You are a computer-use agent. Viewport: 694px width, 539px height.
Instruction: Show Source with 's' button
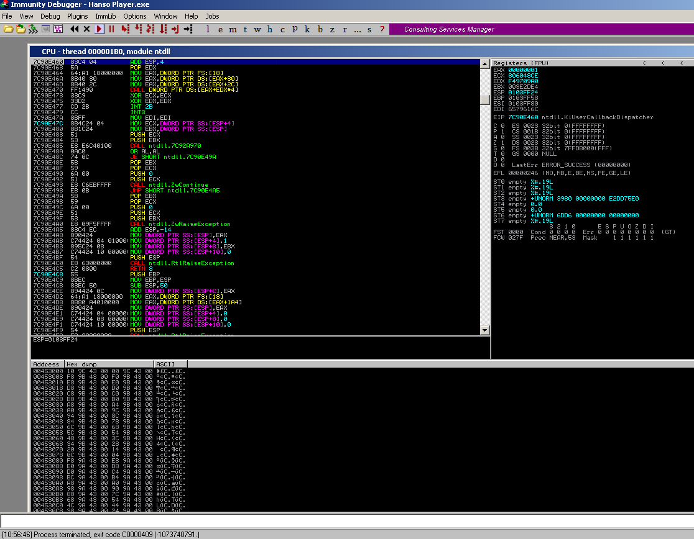coord(369,29)
